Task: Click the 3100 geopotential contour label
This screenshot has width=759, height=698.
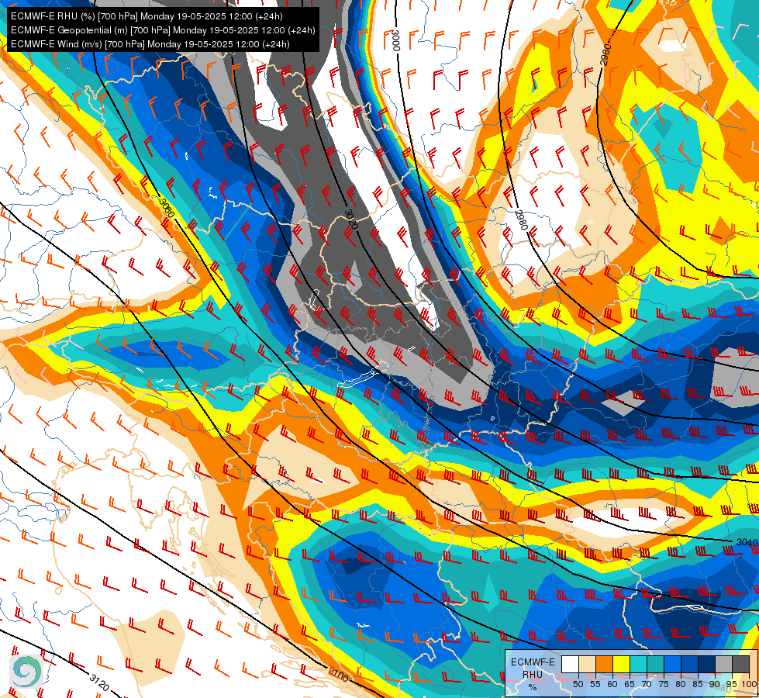Action: click(x=338, y=674)
